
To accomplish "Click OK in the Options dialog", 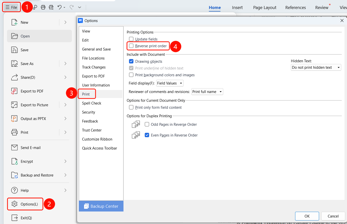I will (307, 216).
